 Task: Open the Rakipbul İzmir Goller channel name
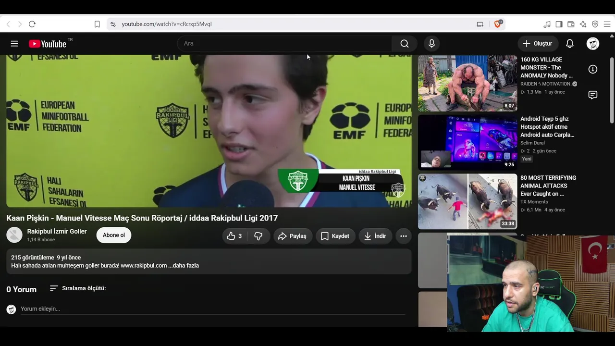[57, 232]
